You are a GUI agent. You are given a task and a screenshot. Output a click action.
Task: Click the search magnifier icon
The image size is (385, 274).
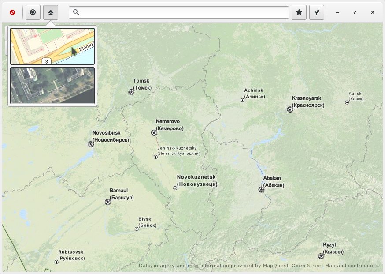pos(76,12)
